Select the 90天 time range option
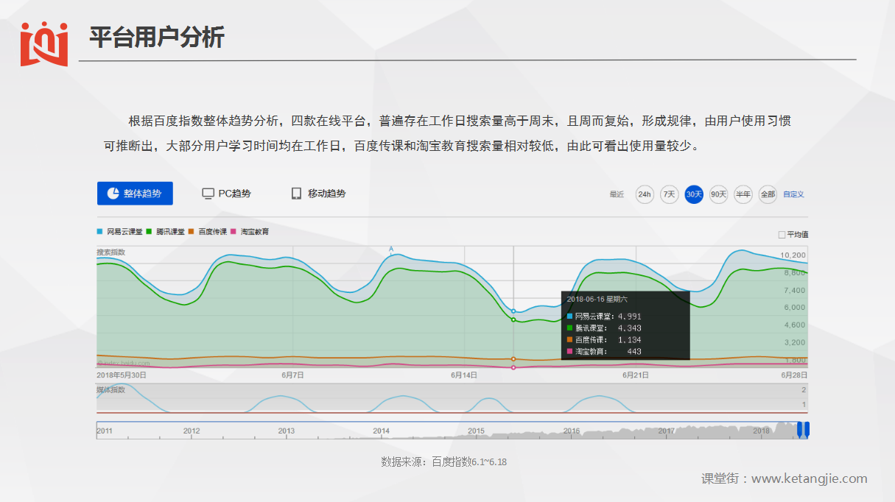 pyautogui.click(x=718, y=194)
